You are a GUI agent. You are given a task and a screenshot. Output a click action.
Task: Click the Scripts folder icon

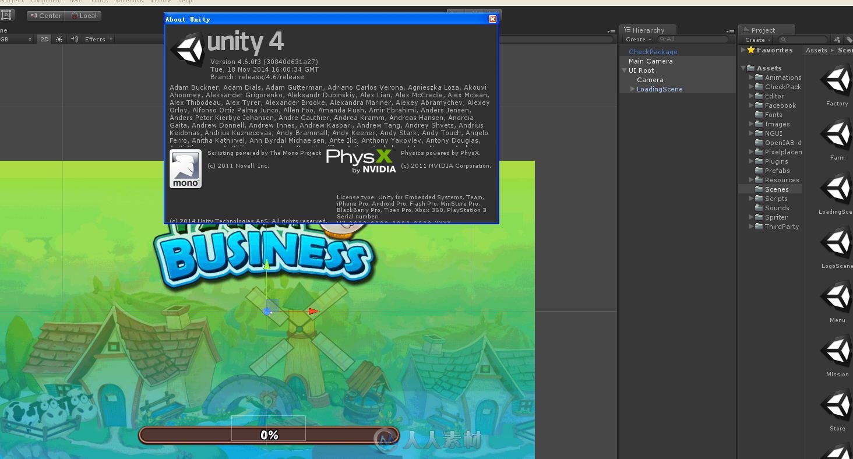pyautogui.click(x=759, y=199)
